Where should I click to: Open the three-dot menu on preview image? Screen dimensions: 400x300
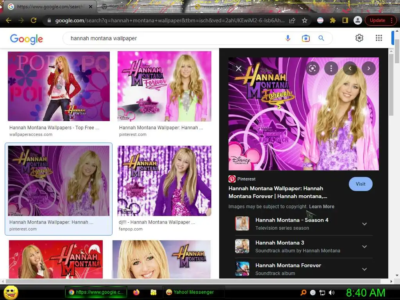click(x=331, y=68)
